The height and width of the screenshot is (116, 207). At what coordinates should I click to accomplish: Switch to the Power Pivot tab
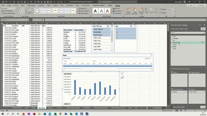[86, 5]
